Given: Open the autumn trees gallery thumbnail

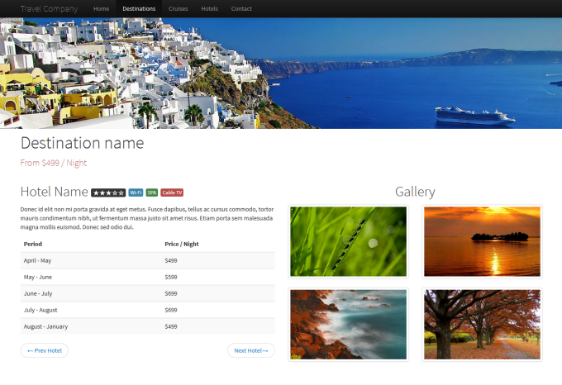Looking at the screenshot, I should [482, 325].
